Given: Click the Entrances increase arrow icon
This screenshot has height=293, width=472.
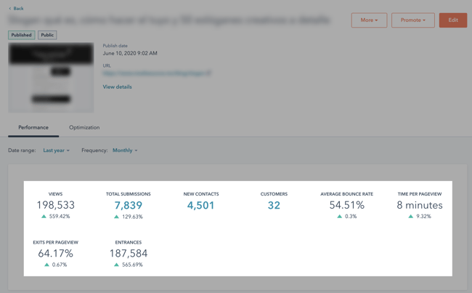Looking at the screenshot, I should click(116, 265).
